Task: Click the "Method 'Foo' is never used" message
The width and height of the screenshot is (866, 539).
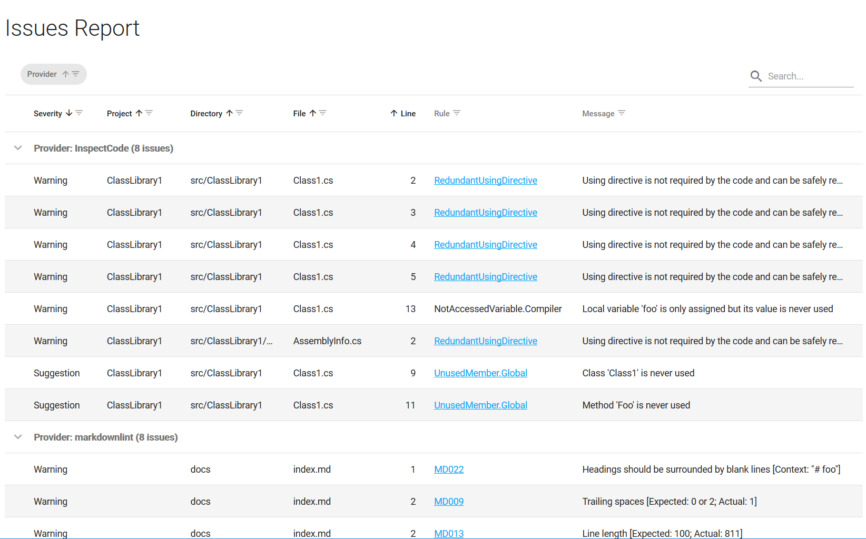Action: (636, 405)
